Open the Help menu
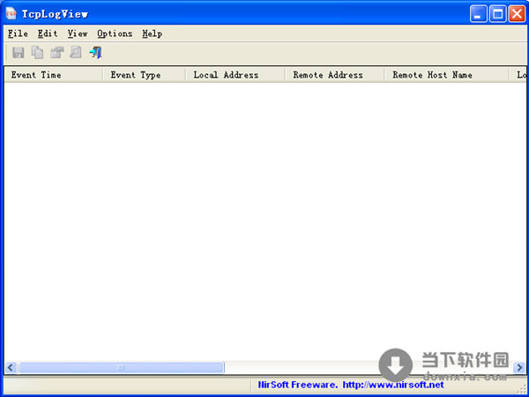Screen dimensions: 529x397 (x=153, y=34)
